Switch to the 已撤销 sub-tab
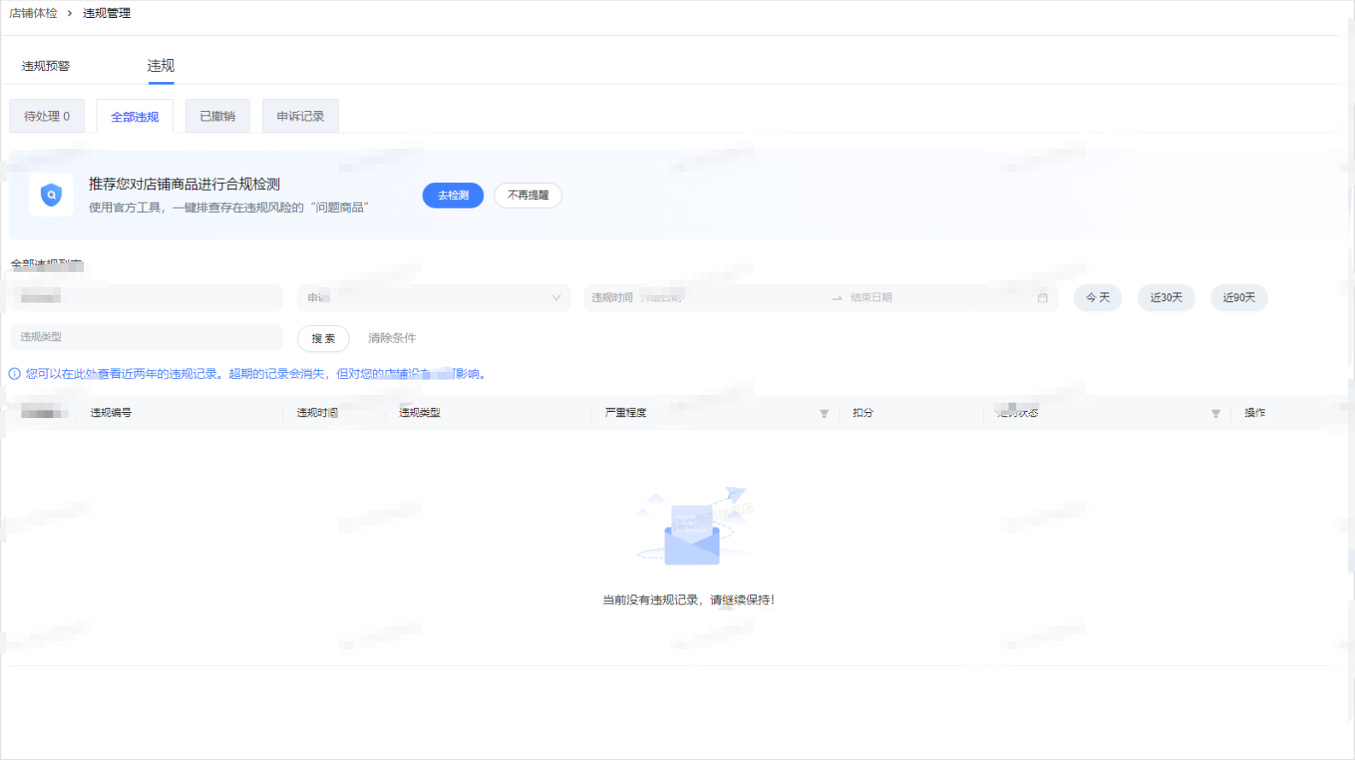The image size is (1355, 760). [217, 116]
